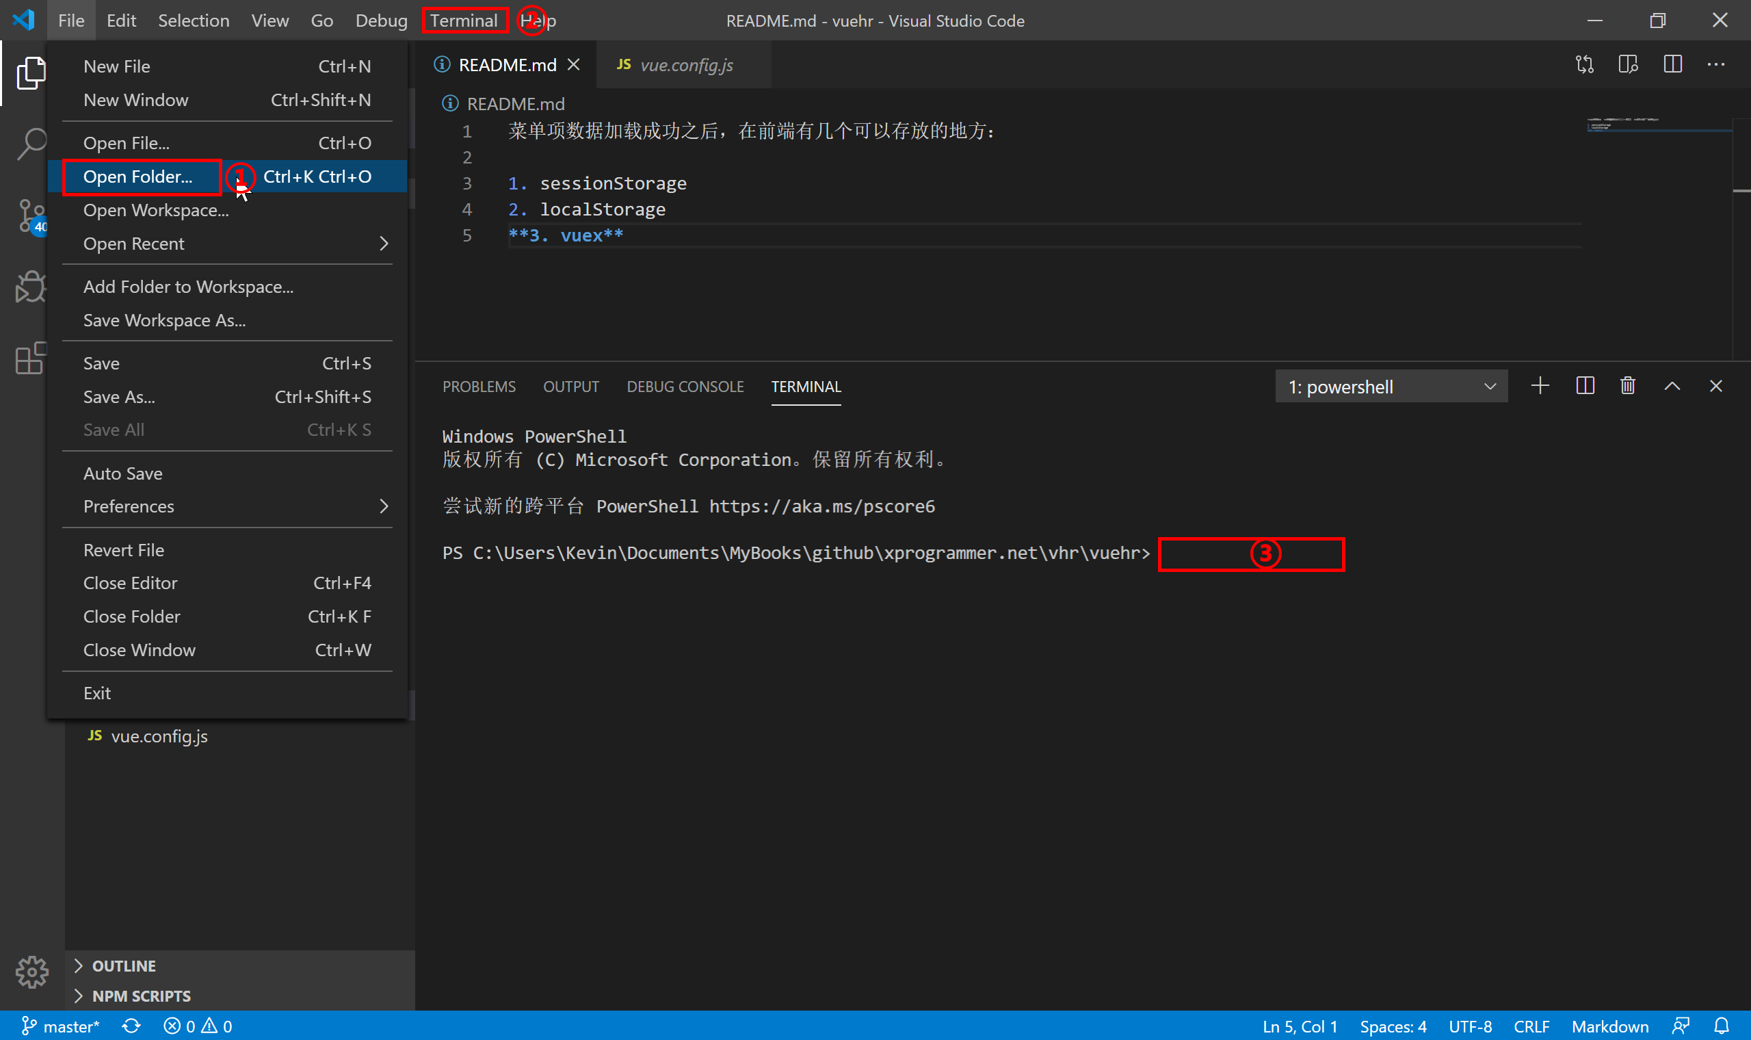Select the TERMINAL tab in panel
This screenshot has height=1040, width=1751.
click(807, 387)
